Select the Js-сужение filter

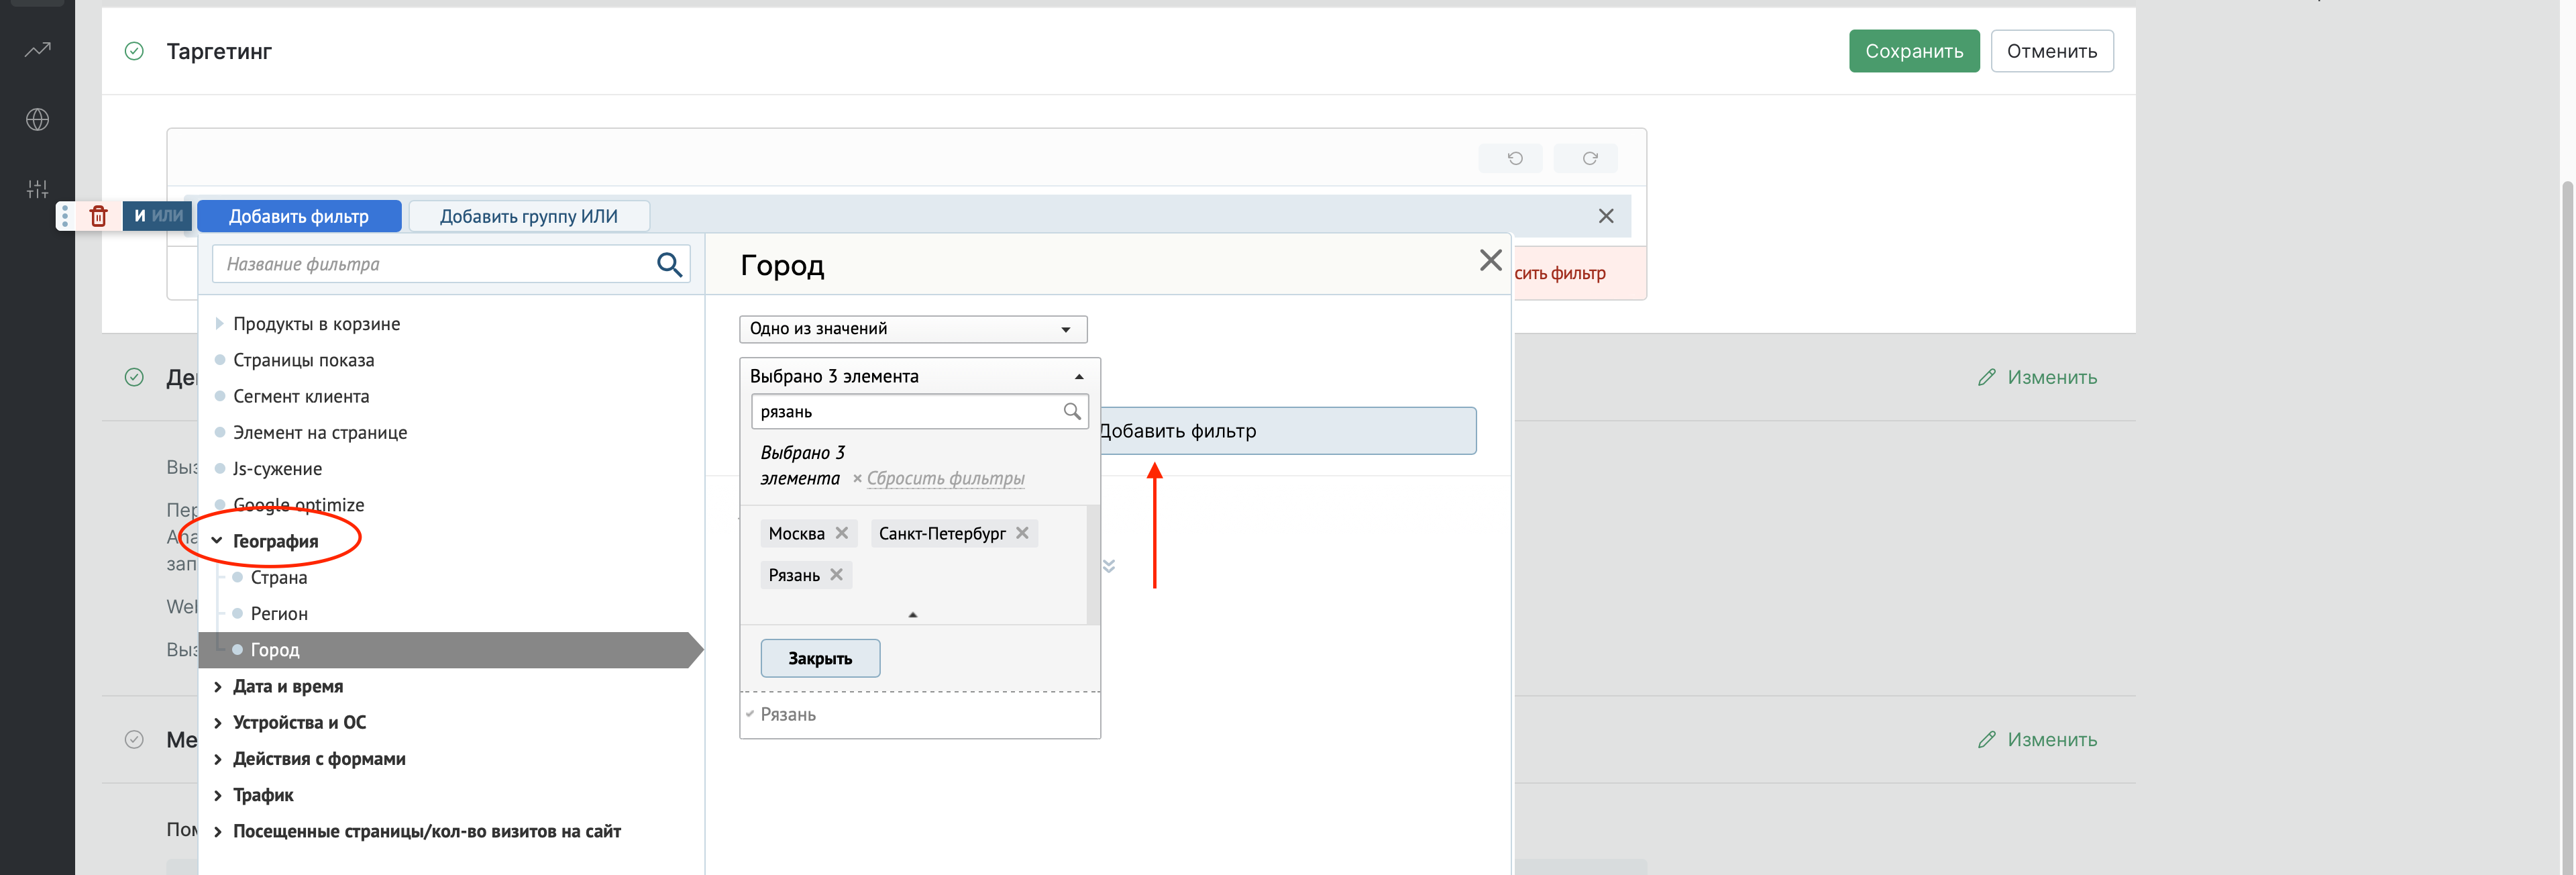tap(277, 468)
